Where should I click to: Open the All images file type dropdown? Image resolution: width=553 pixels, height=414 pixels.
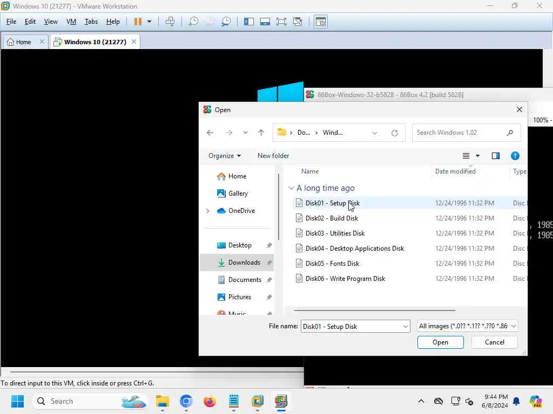(467, 326)
